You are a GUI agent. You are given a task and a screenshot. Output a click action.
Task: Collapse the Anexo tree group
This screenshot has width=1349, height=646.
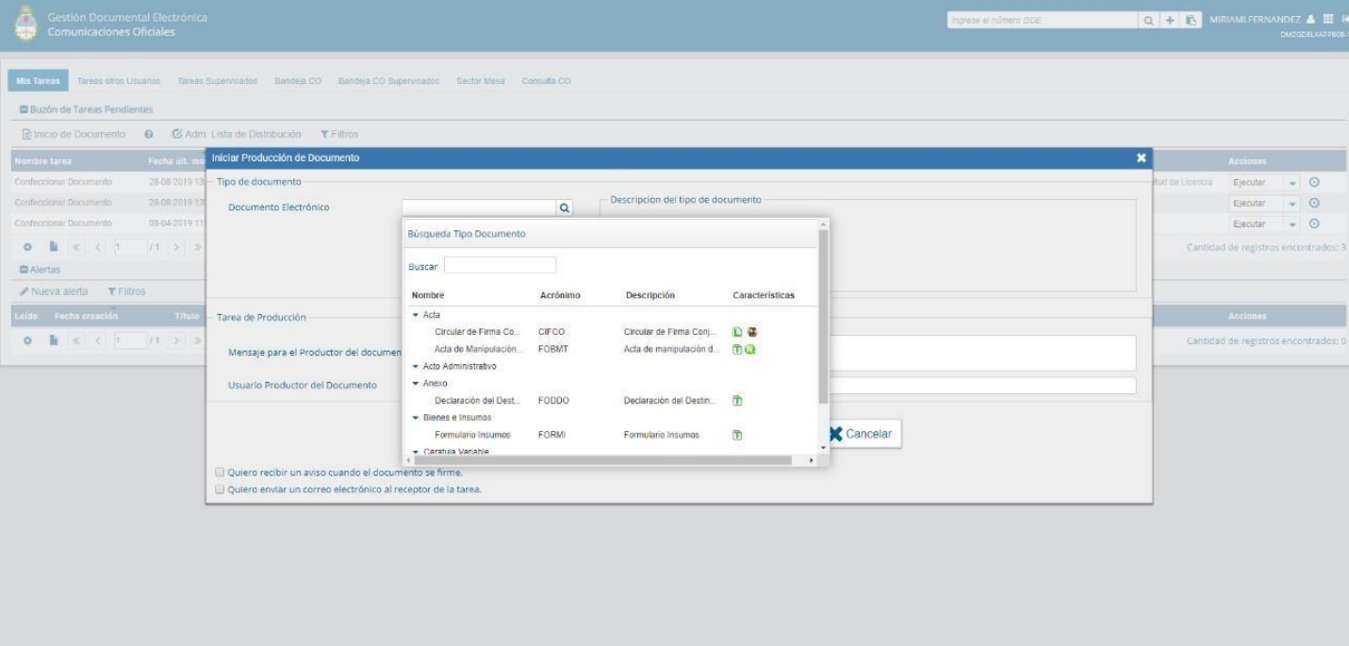point(416,384)
